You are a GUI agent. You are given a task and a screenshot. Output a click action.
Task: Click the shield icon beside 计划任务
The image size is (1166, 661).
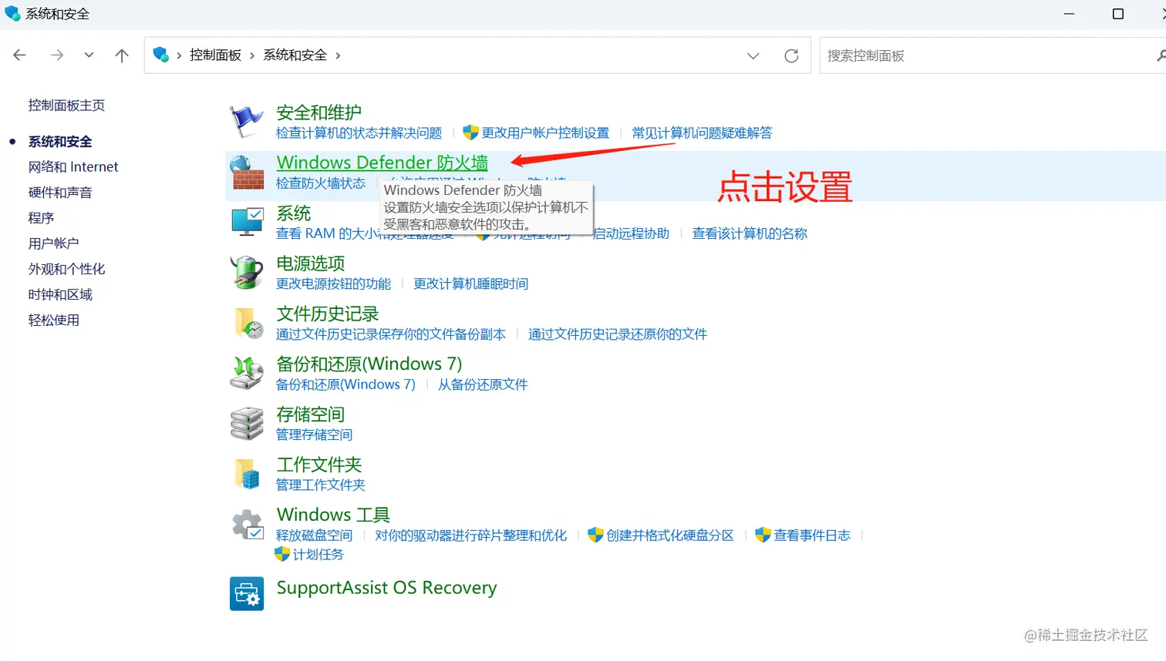pos(282,554)
